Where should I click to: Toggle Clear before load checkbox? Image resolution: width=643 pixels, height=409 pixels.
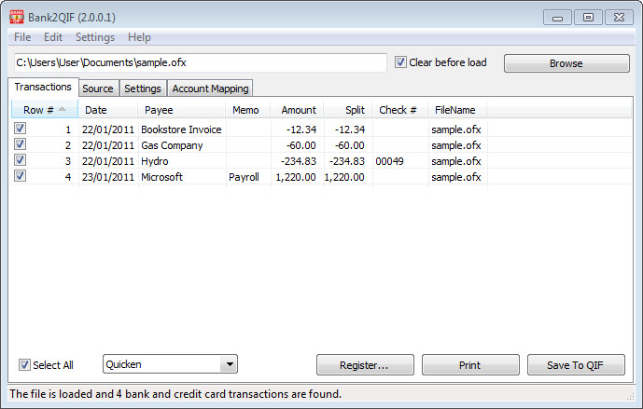pos(400,62)
